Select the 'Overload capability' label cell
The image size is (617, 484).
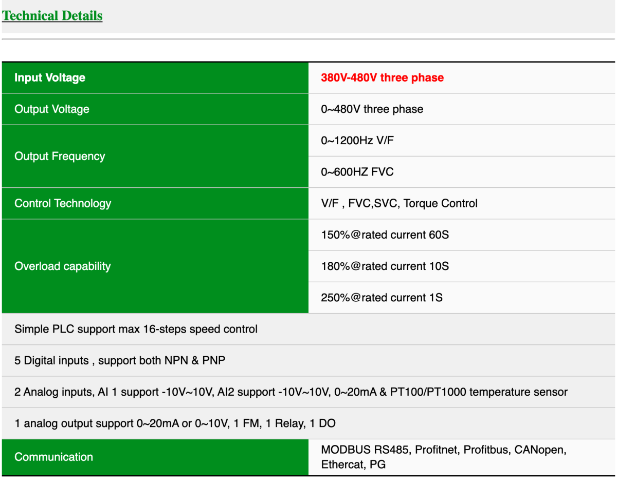point(155,266)
